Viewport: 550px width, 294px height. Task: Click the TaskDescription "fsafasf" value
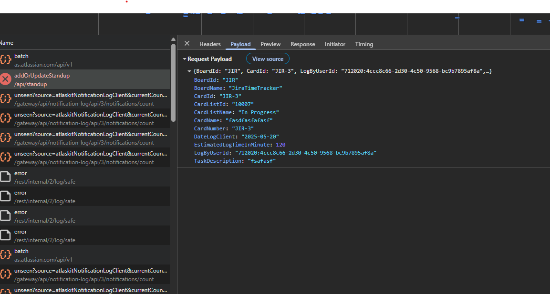pyautogui.click(x=262, y=161)
